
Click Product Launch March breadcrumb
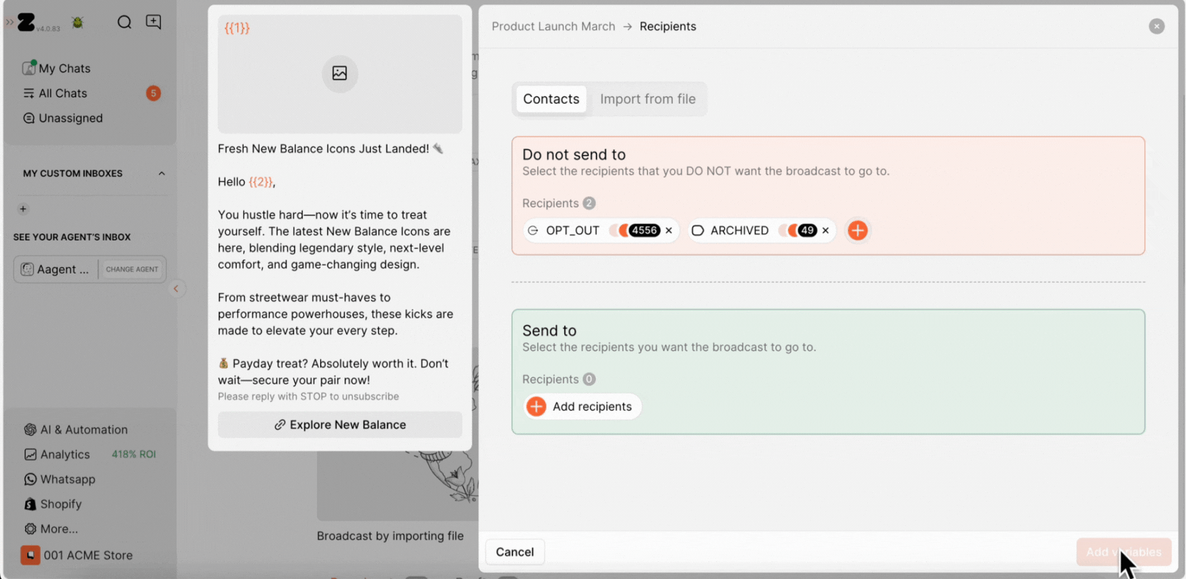[x=553, y=27]
